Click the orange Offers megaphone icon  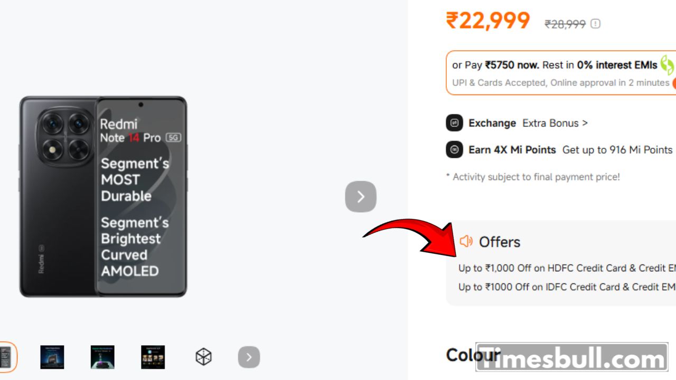click(466, 242)
